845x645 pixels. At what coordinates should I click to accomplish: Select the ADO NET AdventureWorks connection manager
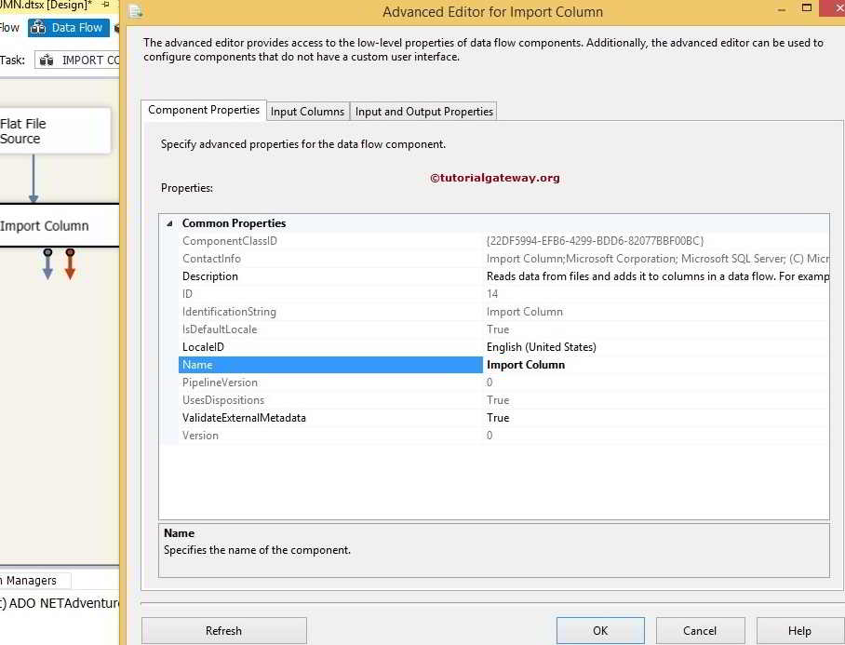(56, 603)
